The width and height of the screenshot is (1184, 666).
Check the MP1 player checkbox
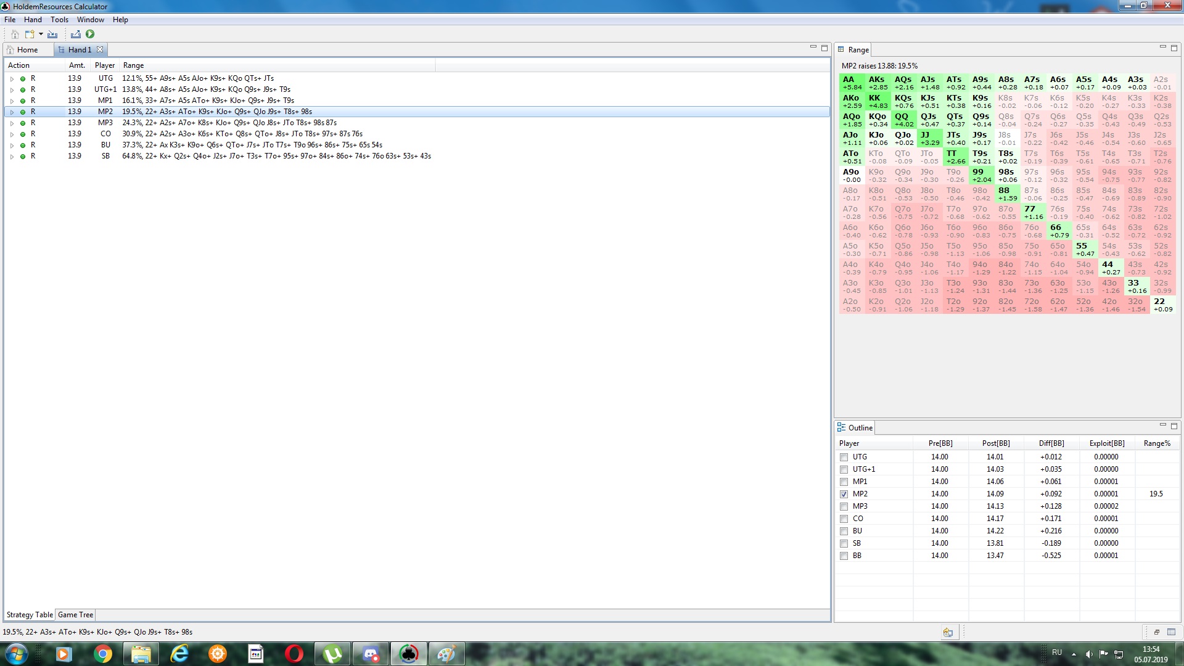(844, 482)
